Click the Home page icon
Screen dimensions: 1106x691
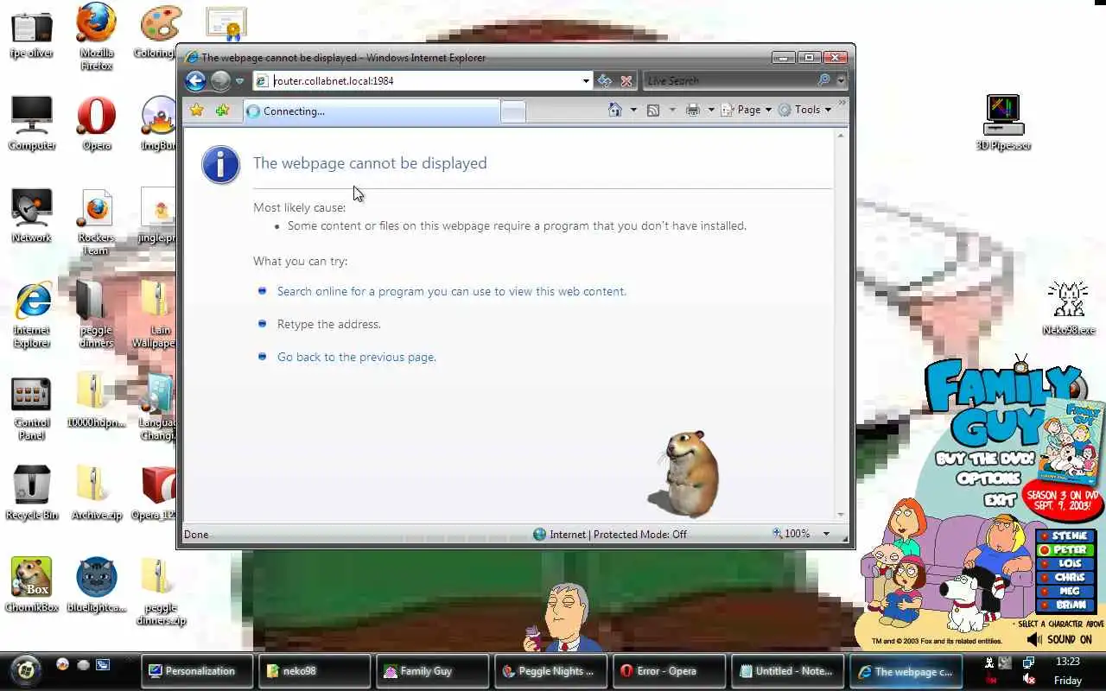click(x=615, y=110)
